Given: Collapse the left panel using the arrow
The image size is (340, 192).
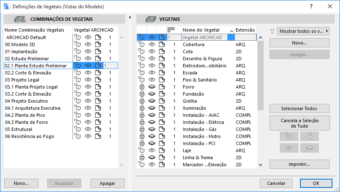Looking at the screenshot, I should tap(130, 17).
